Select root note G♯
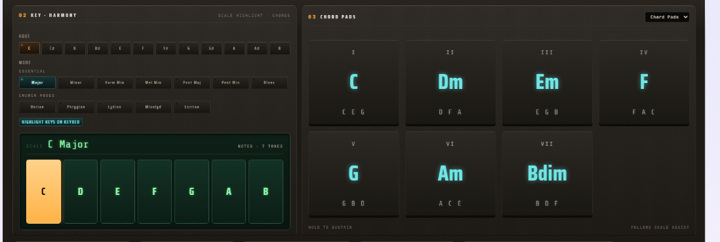 click(x=212, y=48)
